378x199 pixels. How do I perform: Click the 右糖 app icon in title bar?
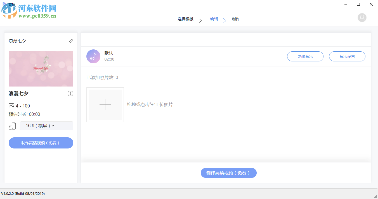tap(4, 4)
